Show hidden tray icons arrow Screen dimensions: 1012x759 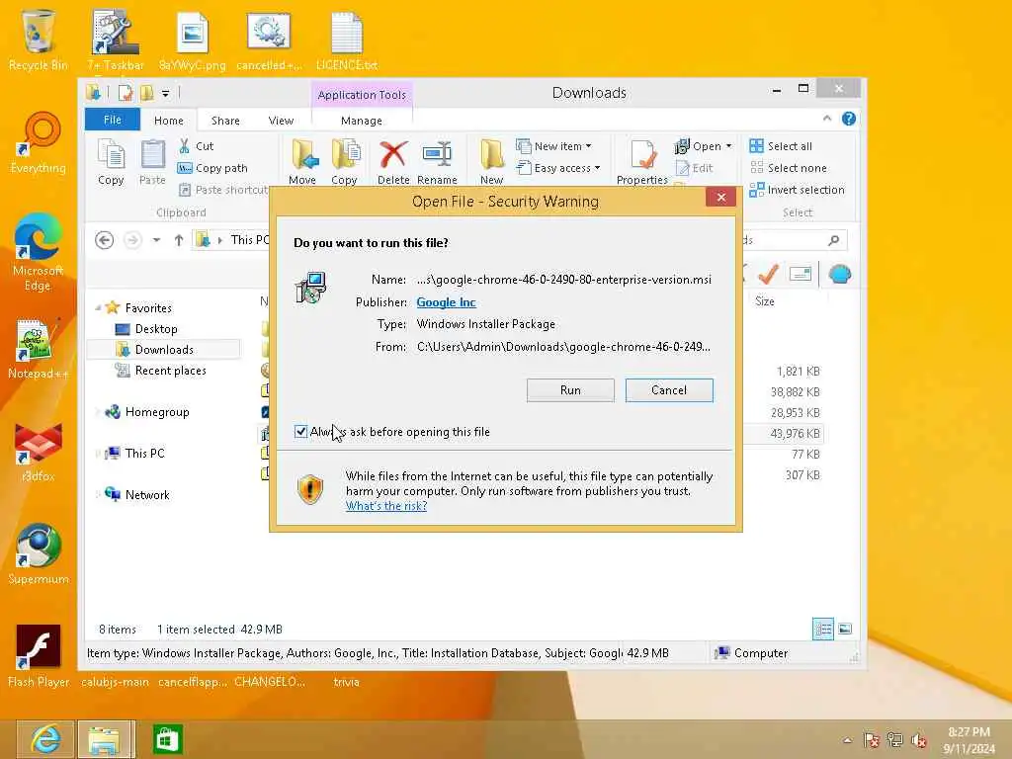pyautogui.click(x=847, y=740)
